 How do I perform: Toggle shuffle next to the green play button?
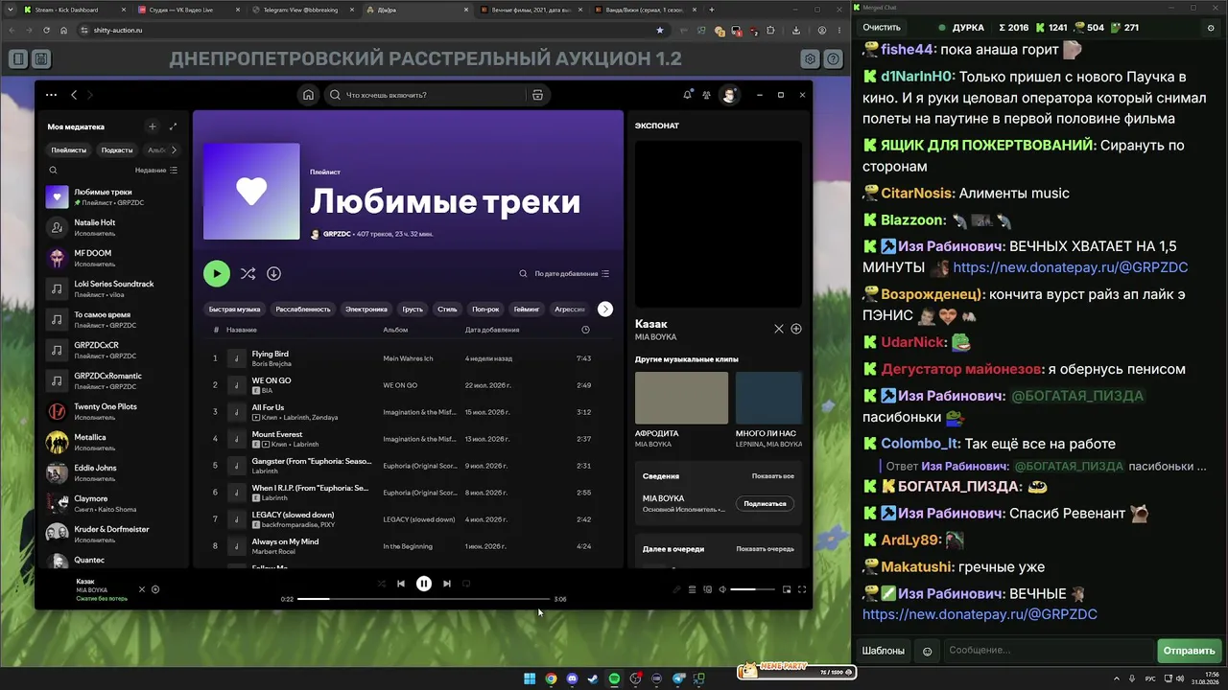coord(248,273)
